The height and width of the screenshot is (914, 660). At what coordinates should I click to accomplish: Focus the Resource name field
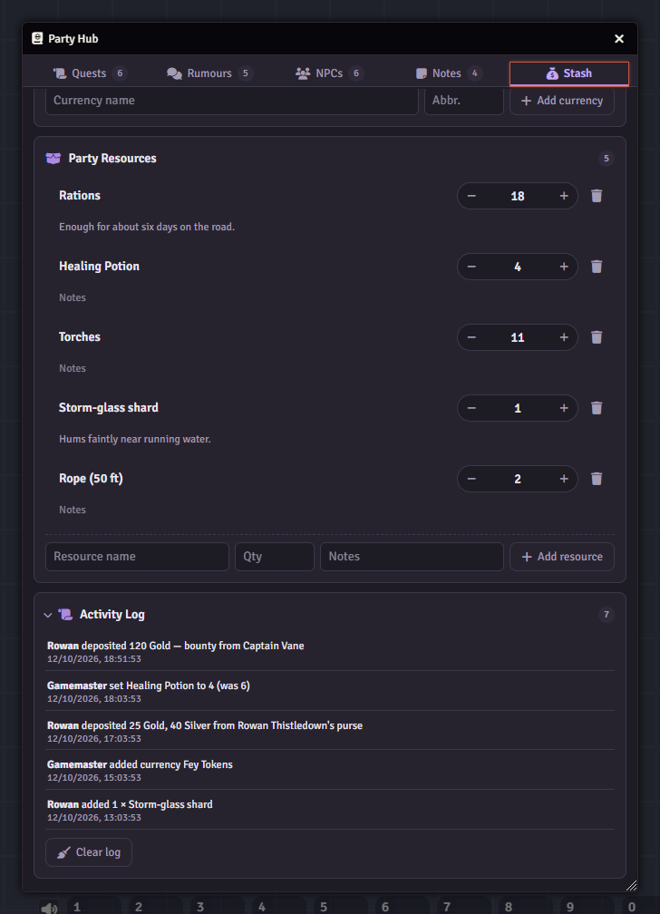(x=137, y=557)
